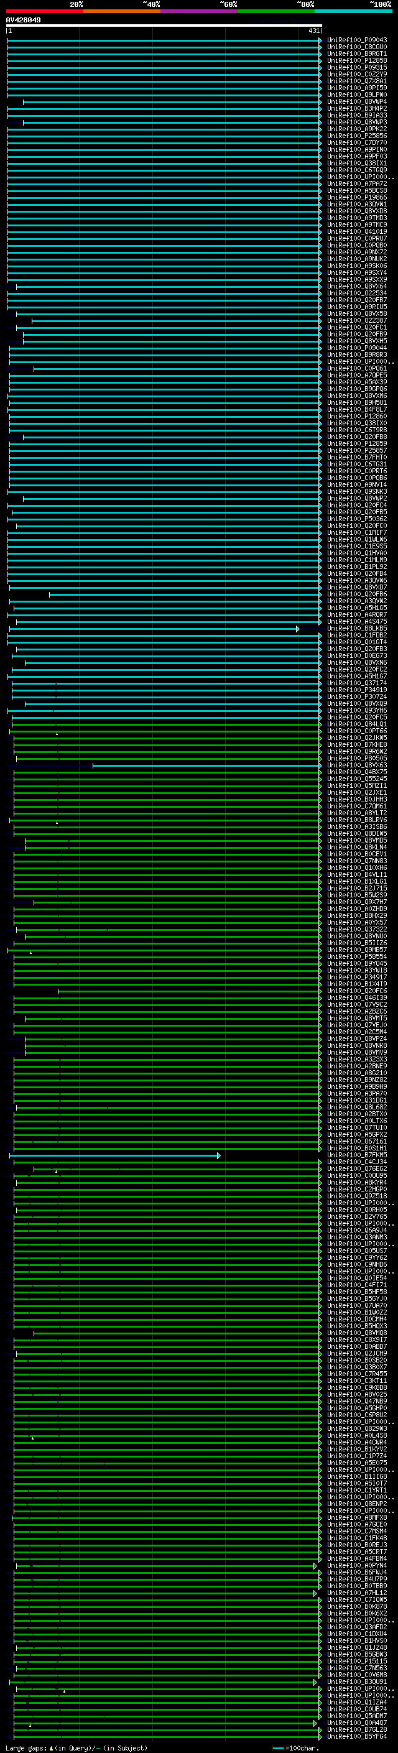The height and width of the screenshot is (1753, 398).
Task: Open hit UniRef100_Q1JZ48
Action: [357, 1647]
